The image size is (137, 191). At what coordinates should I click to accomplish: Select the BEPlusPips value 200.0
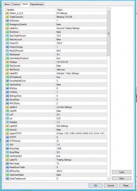[x=59, y=171]
